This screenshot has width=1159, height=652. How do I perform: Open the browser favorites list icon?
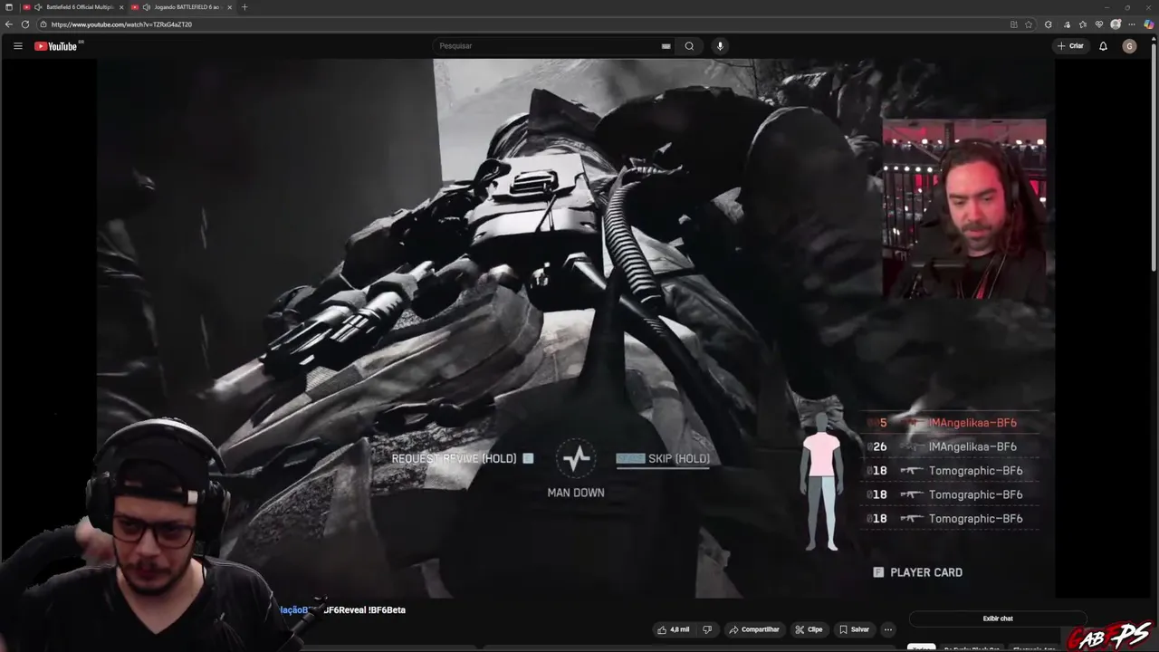point(1083,24)
